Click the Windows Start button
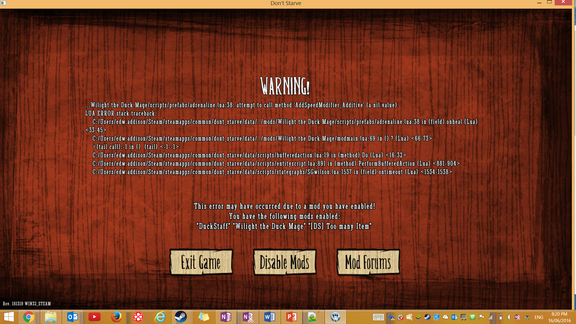Screen dimensions: 576x324 [9, 317]
